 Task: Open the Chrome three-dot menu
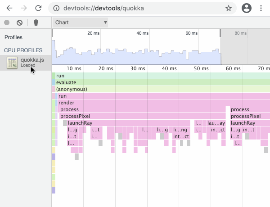point(261,8)
